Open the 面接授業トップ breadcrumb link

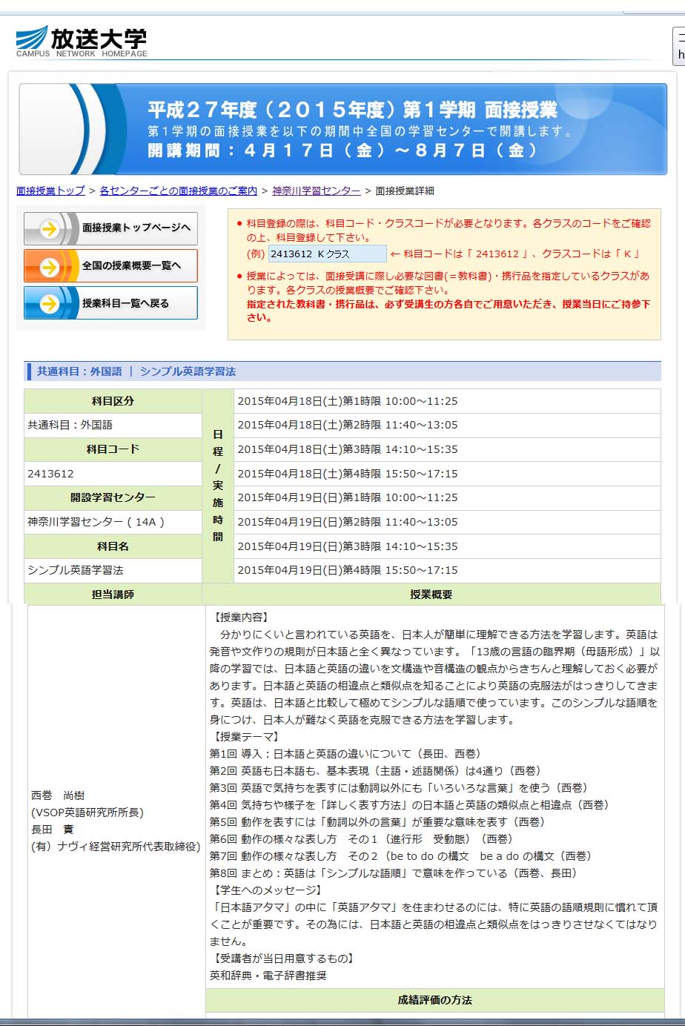50,191
